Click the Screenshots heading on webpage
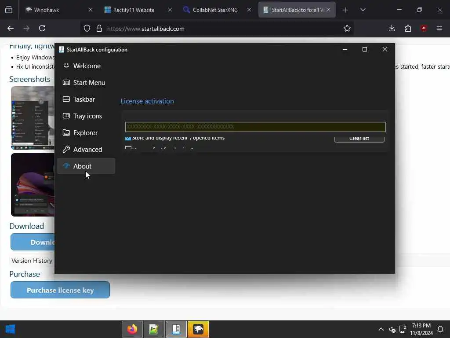450x338 pixels. [x=30, y=79]
